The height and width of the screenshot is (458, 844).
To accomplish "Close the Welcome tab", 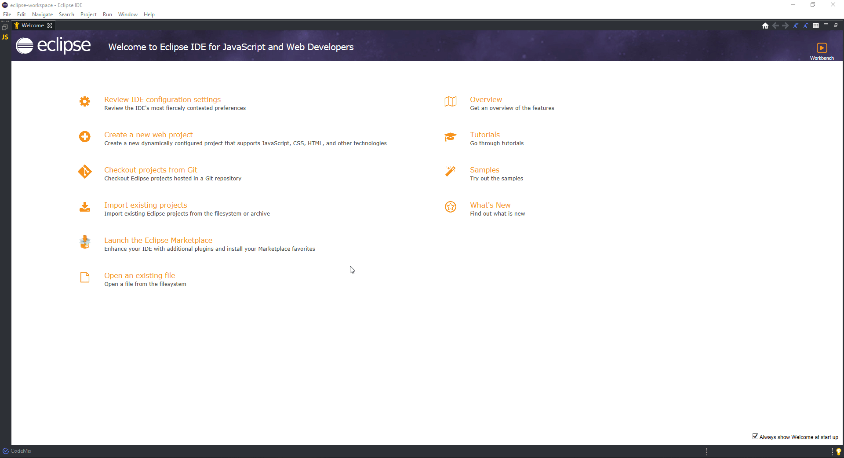I will (50, 26).
